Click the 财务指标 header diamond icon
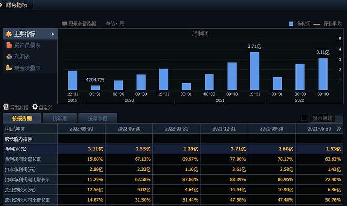The image size is (347, 206). [1, 4]
